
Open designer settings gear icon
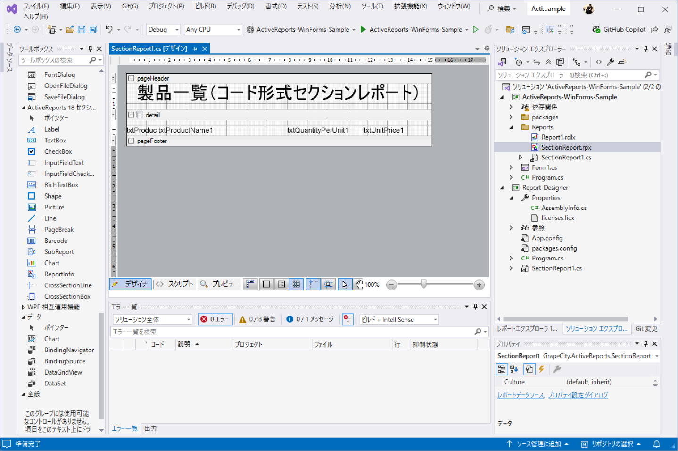tap(487, 49)
